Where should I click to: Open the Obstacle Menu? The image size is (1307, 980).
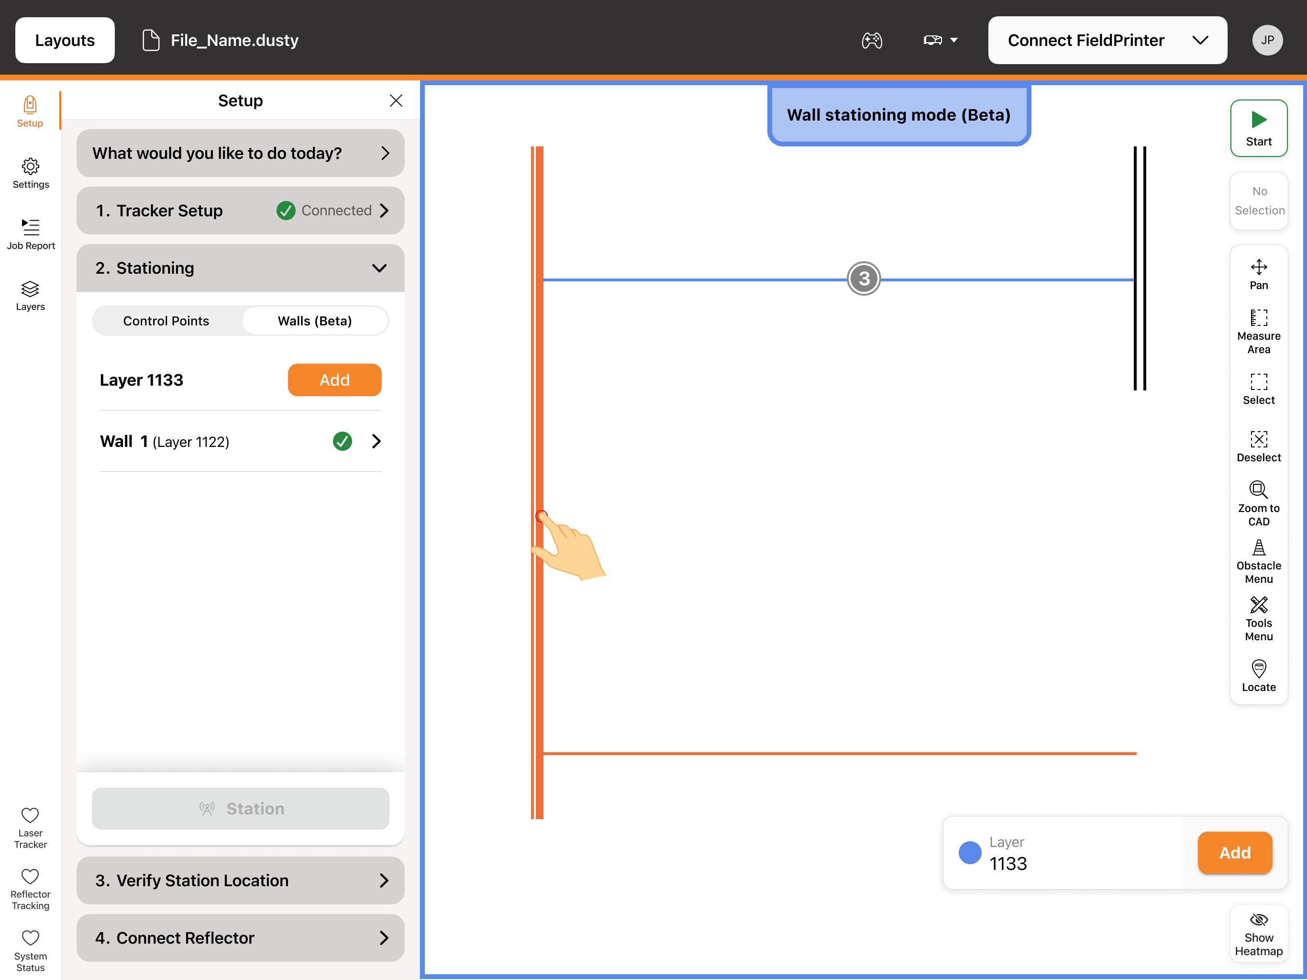pos(1259,561)
